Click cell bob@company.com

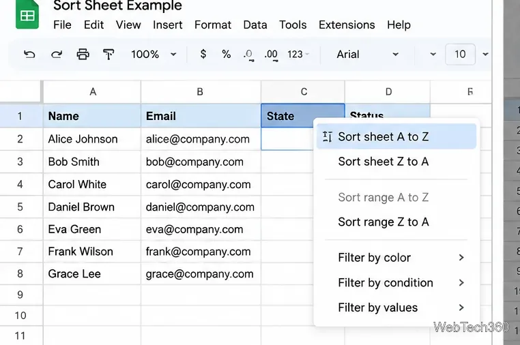(x=201, y=162)
